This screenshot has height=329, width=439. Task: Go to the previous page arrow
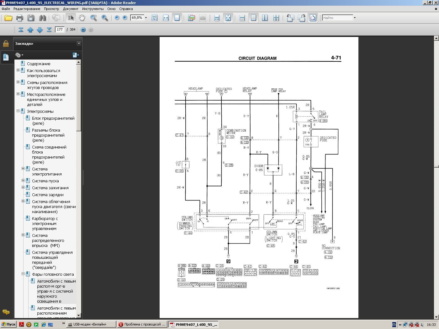(x=30, y=30)
